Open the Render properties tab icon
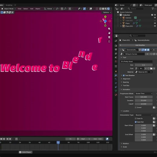157x157 pixels. coord(116,46)
